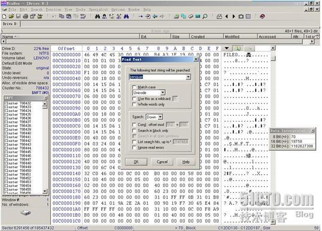The width and height of the screenshot is (322, 231).
Task: Click the Open RAM memory icon
Action: (x=198, y=16)
